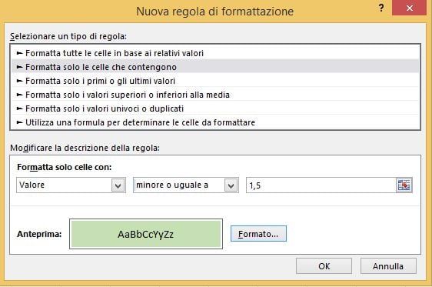The height and width of the screenshot is (287, 432).
Task: Pick Utilizza una formula per determinare le celle
Action: [215, 122]
